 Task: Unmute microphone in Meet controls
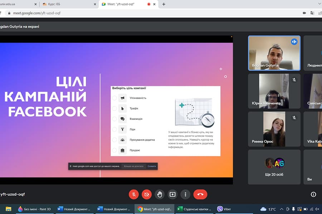click(x=134, y=194)
